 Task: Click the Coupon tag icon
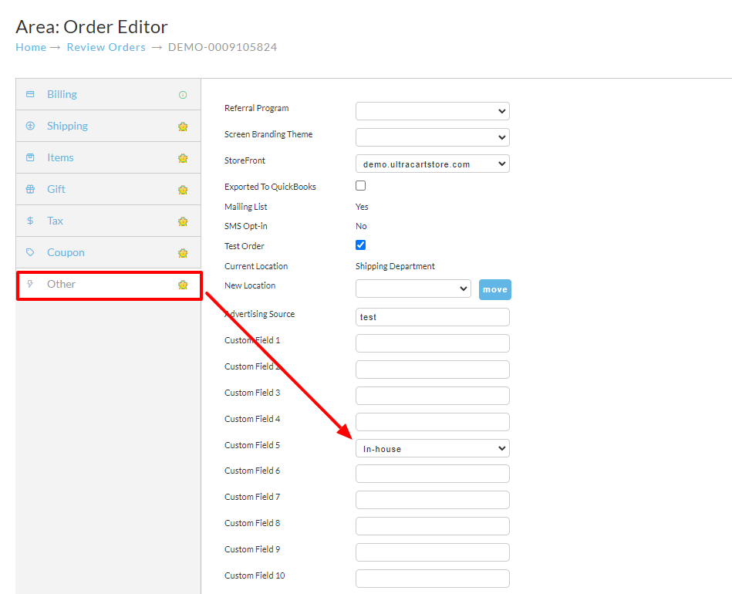coord(30,252)
